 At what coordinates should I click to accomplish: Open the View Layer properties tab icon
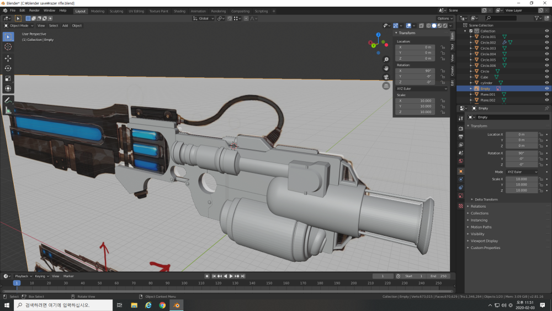tap(461, 144)
